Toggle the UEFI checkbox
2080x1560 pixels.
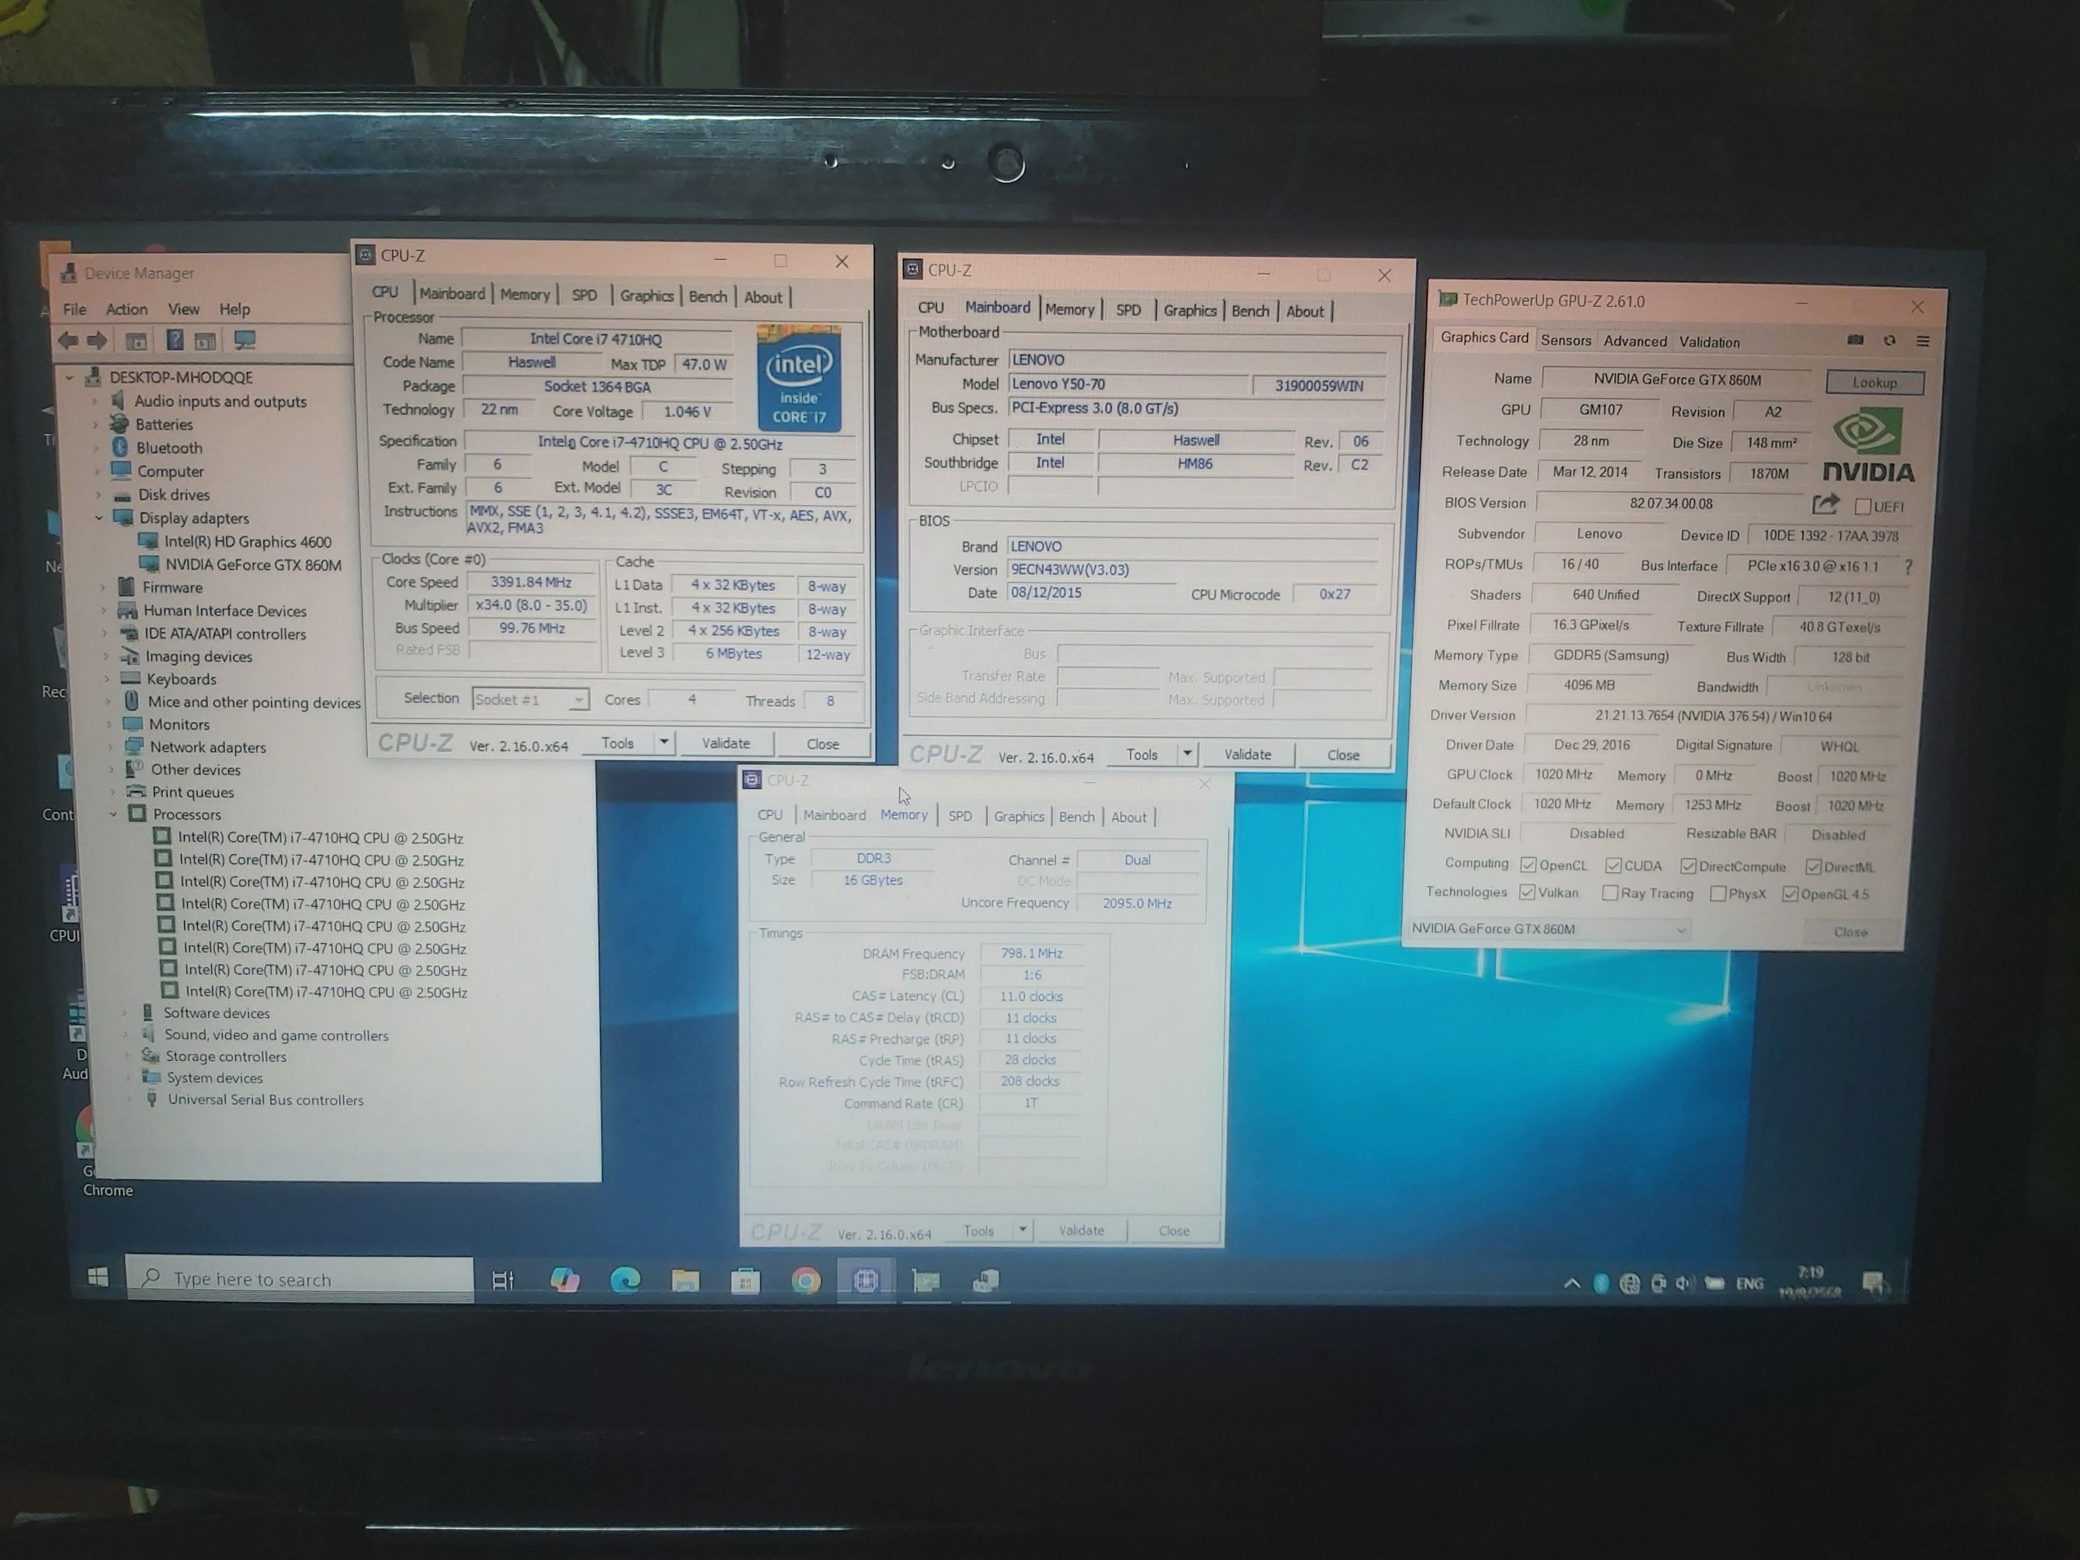point(1863,507)
